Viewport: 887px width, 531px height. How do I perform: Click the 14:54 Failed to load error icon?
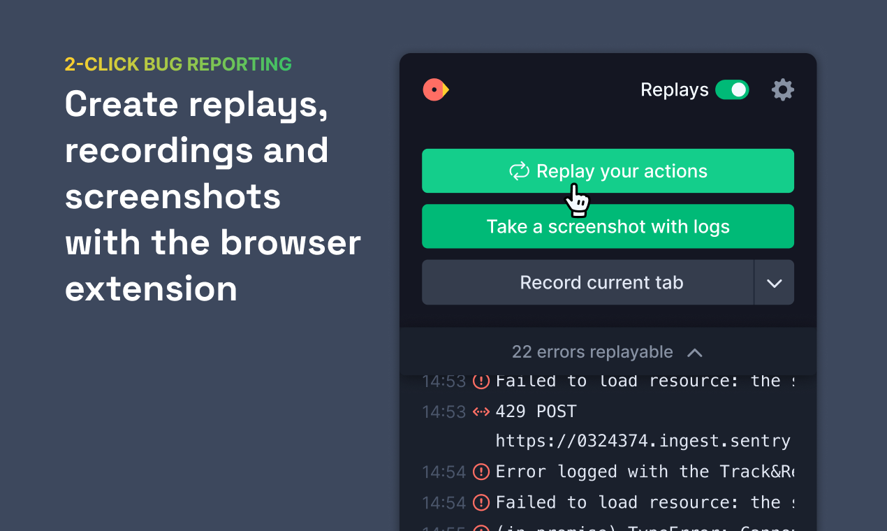[x=481, y=502]
